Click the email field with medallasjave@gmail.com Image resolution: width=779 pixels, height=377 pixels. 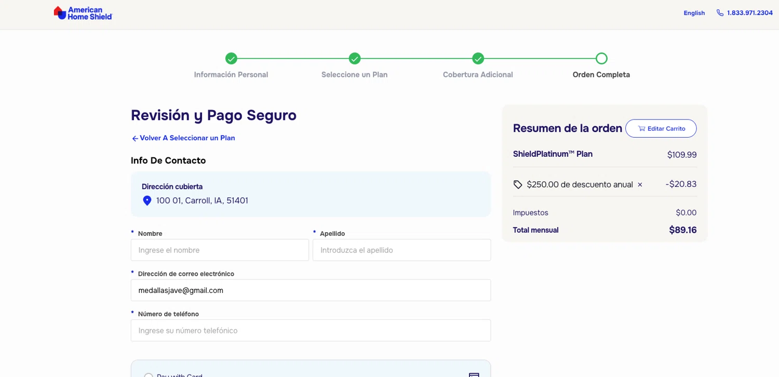click(311, 290)
